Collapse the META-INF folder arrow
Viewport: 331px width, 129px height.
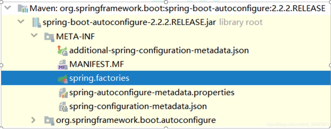coord(34,36)
